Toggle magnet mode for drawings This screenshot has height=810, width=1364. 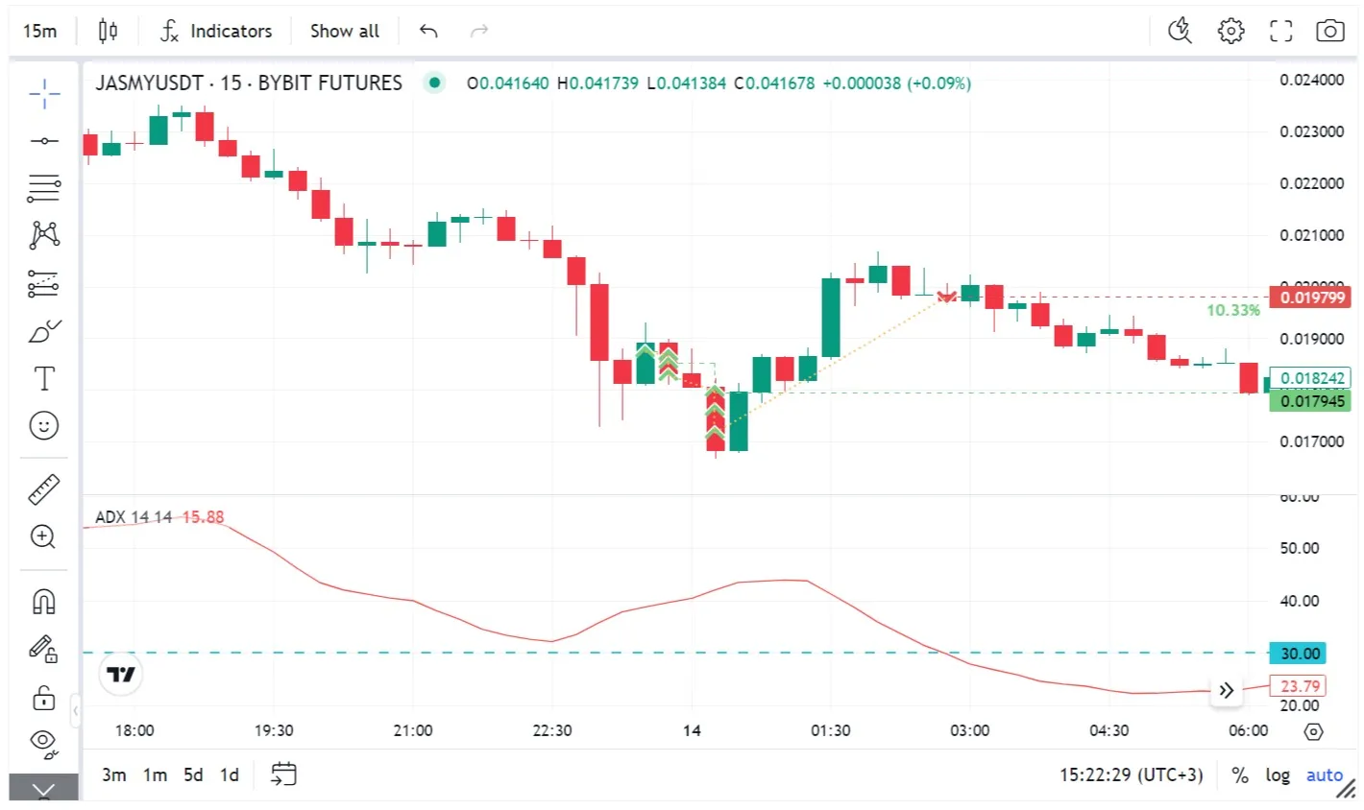(44, 601)
